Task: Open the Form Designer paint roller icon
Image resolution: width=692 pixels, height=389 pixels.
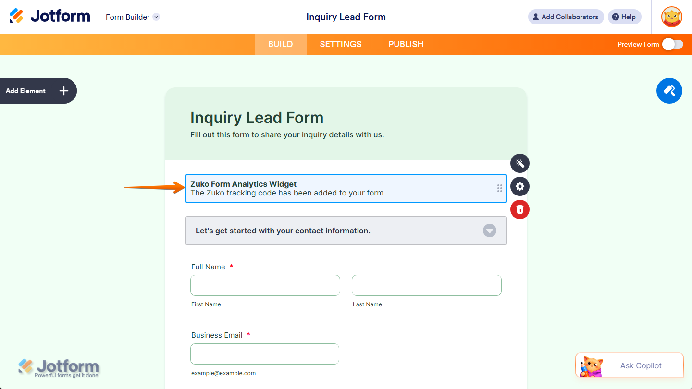Action: pos(669,91)
